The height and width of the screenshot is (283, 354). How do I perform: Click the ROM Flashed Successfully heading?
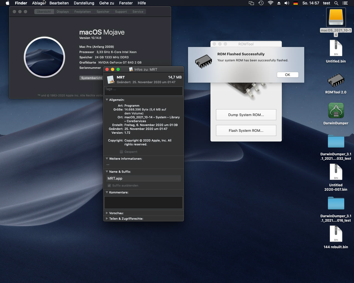coord(241,54)
